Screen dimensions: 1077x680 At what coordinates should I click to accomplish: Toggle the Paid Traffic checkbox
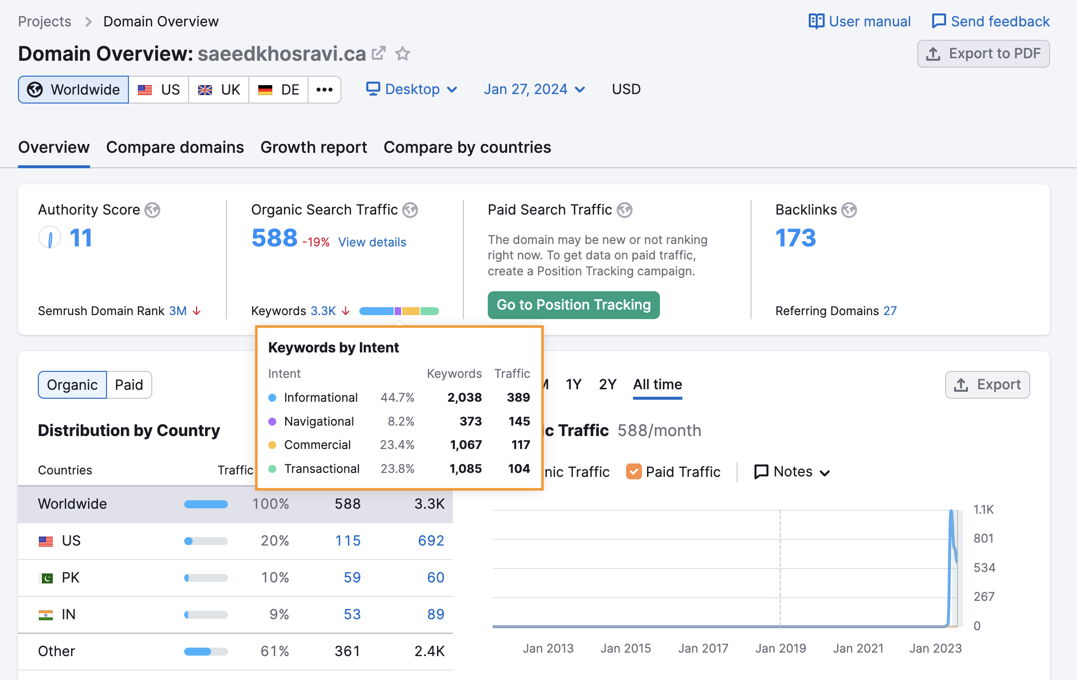(x=634, y=471)
